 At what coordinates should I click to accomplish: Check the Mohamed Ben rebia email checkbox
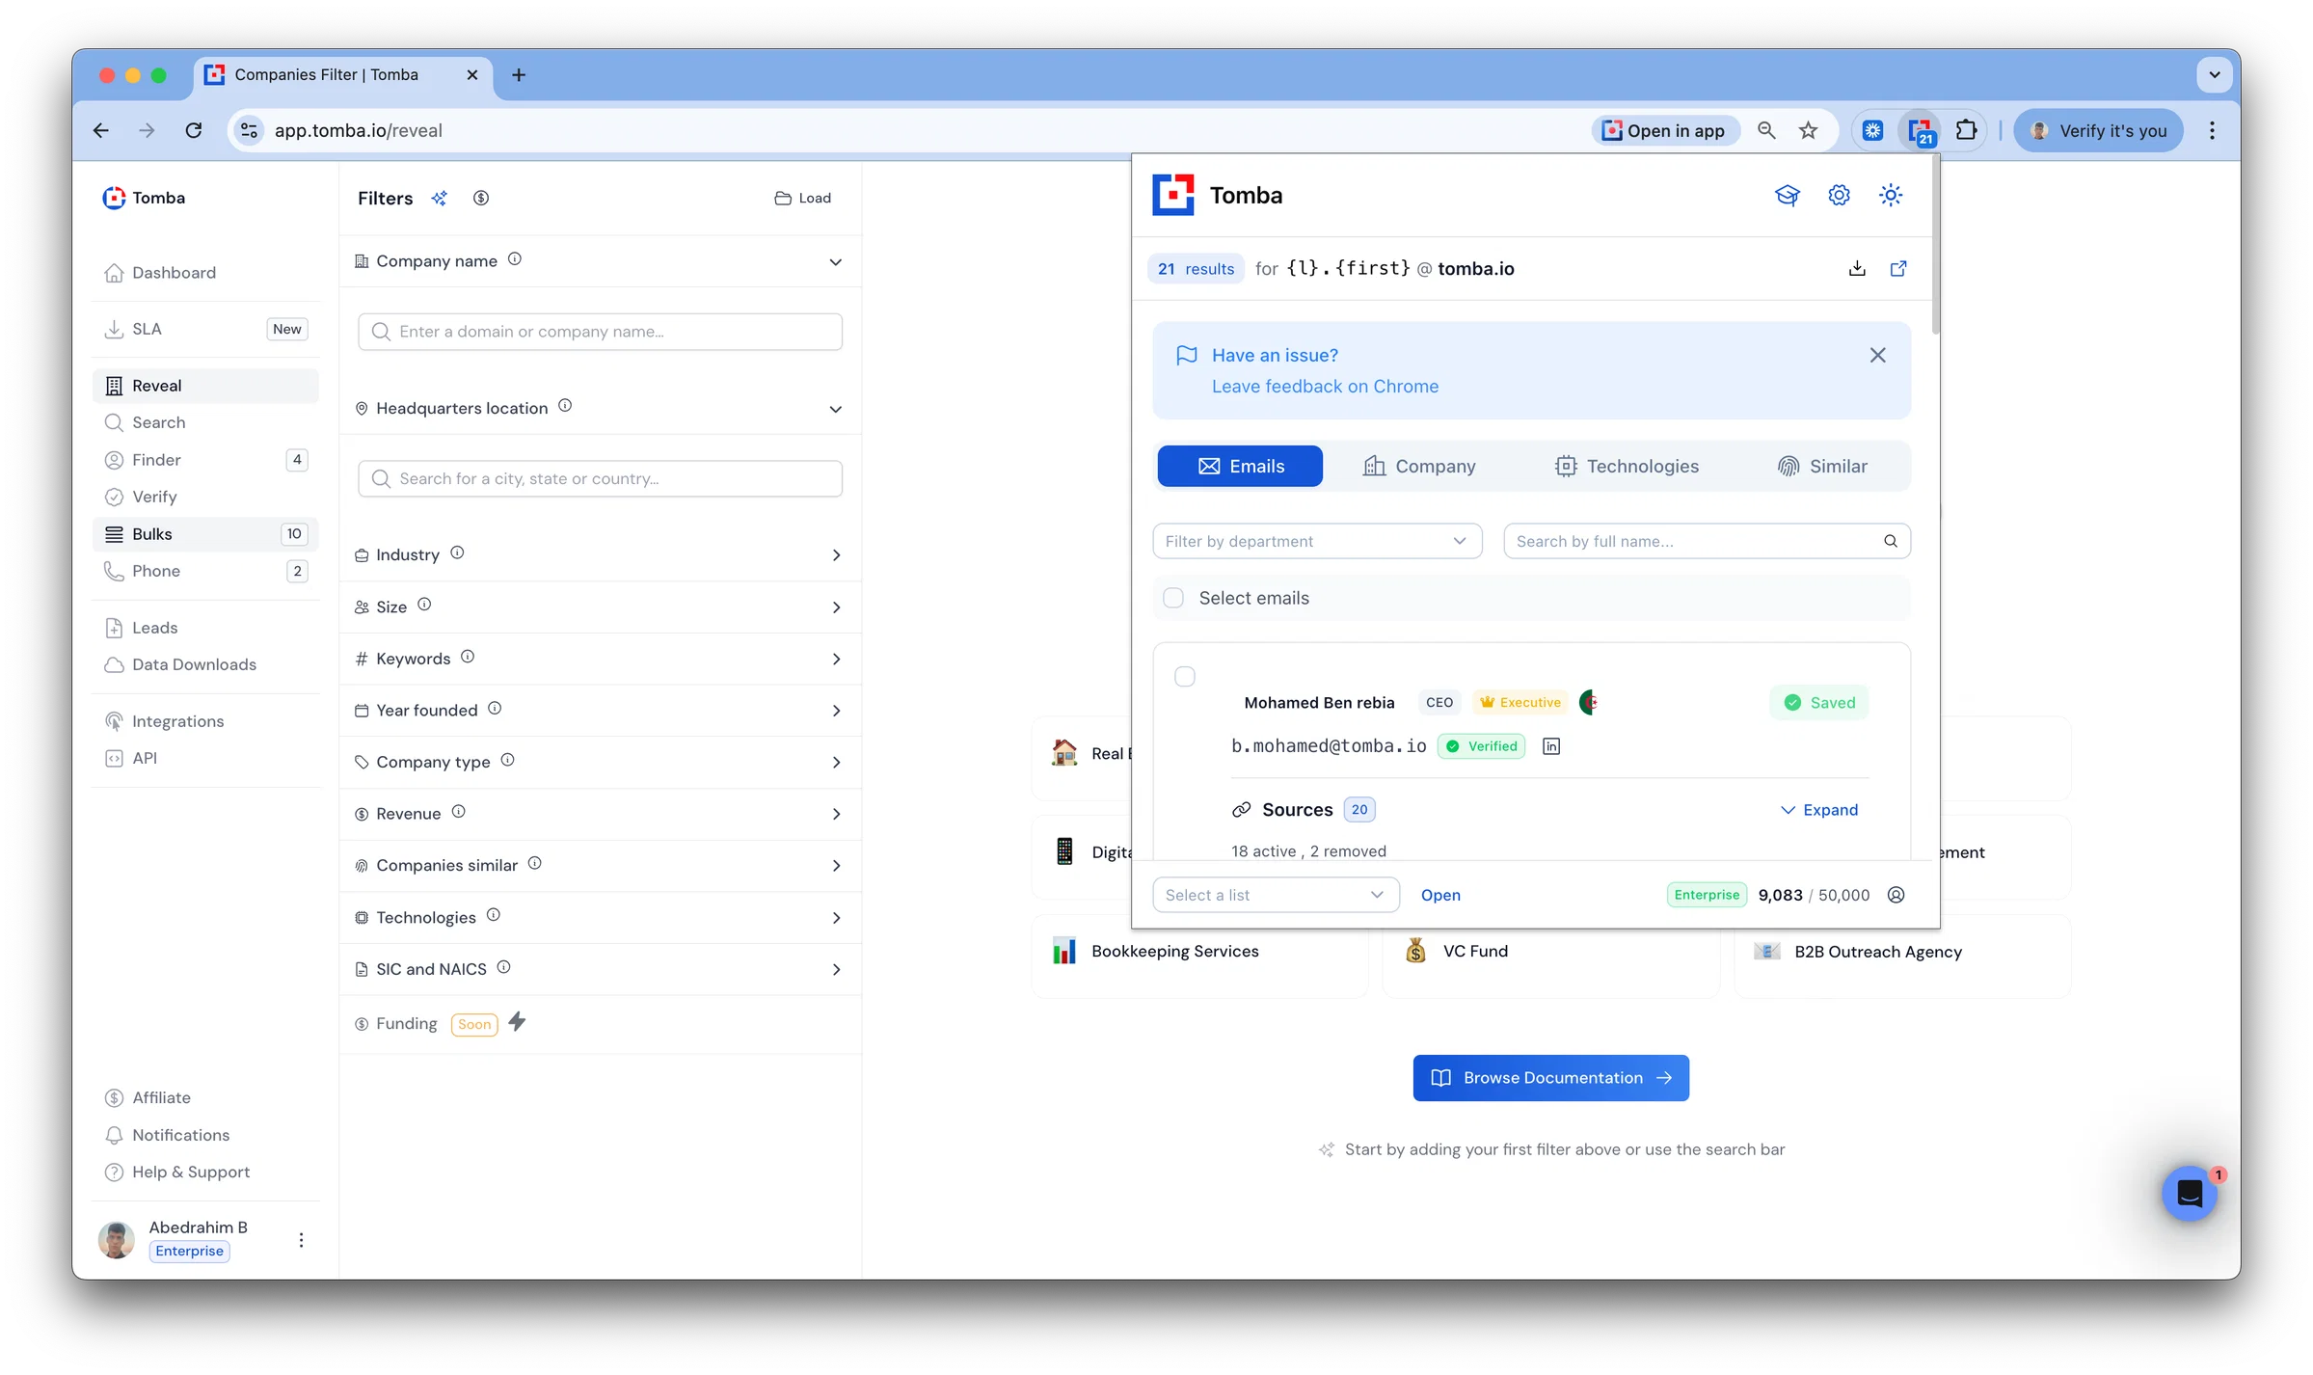1185,677
